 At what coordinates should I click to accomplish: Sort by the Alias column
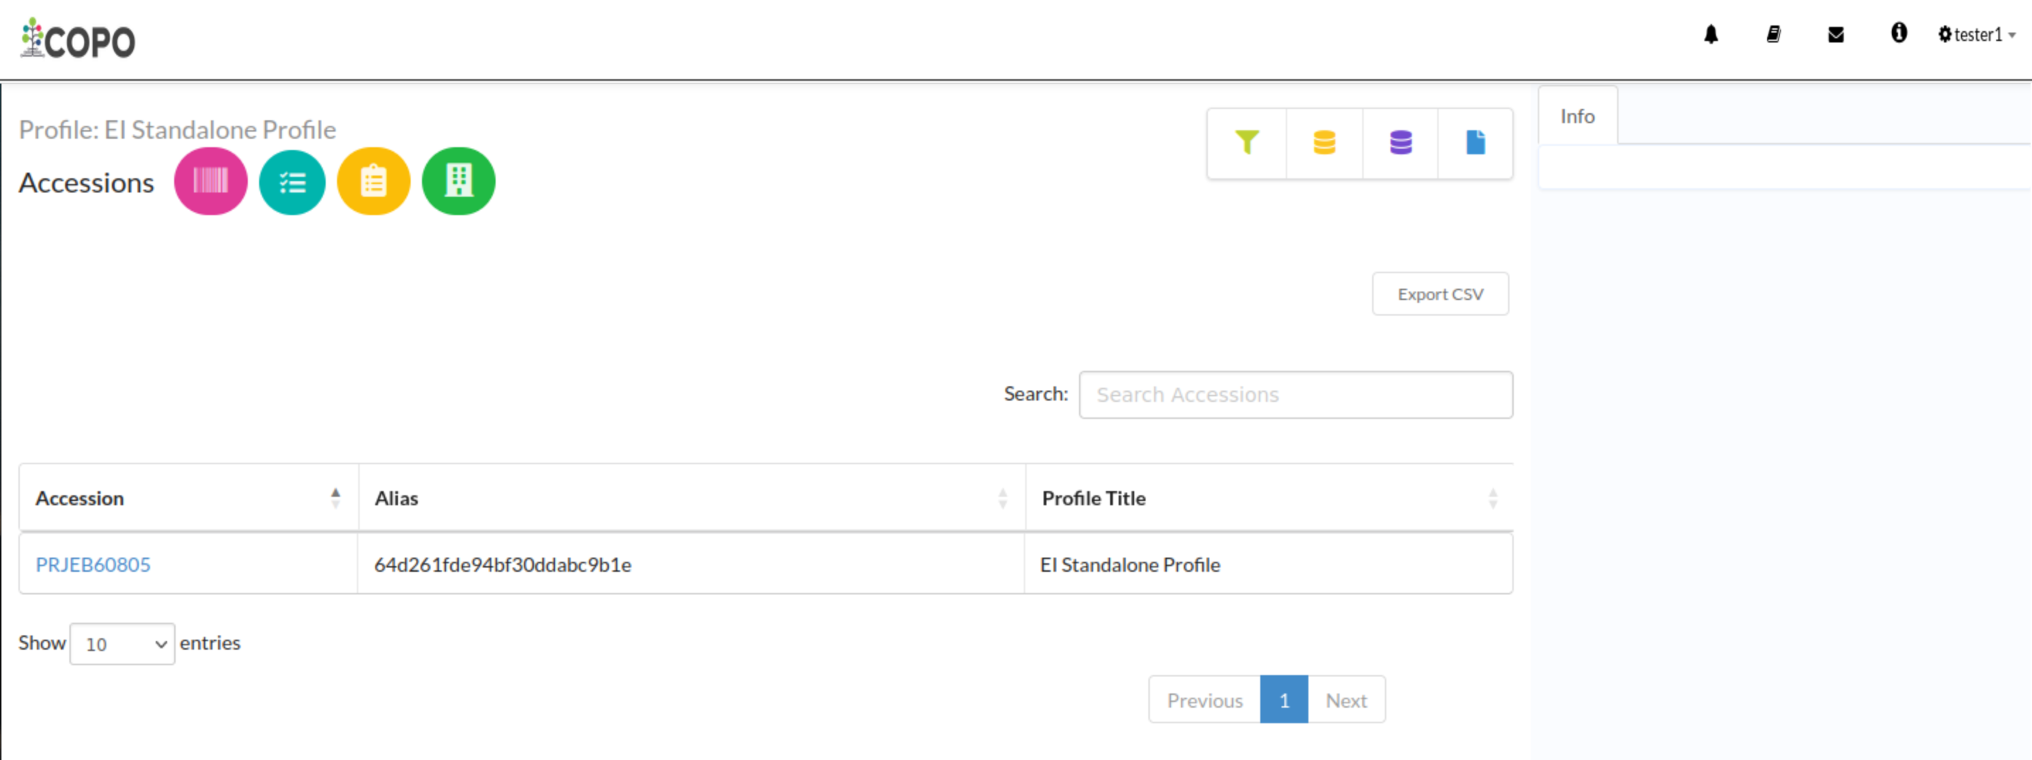(x=692, y=498)
